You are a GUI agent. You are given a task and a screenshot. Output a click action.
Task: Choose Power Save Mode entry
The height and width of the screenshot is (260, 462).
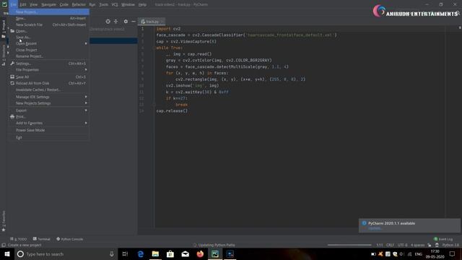(x=49, y=130)
